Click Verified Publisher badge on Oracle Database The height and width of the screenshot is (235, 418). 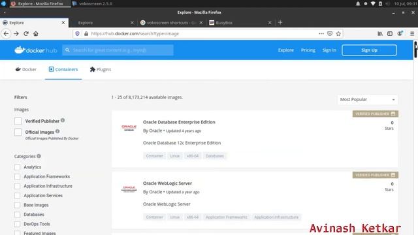click(x=376, y=114)
